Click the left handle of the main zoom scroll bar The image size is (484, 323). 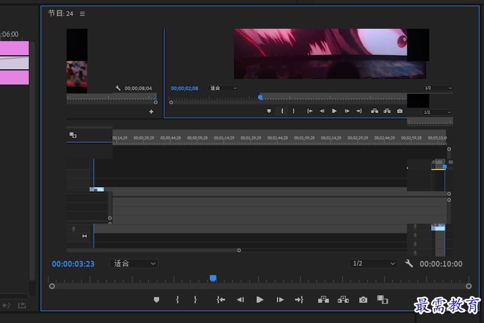point(52,286)
